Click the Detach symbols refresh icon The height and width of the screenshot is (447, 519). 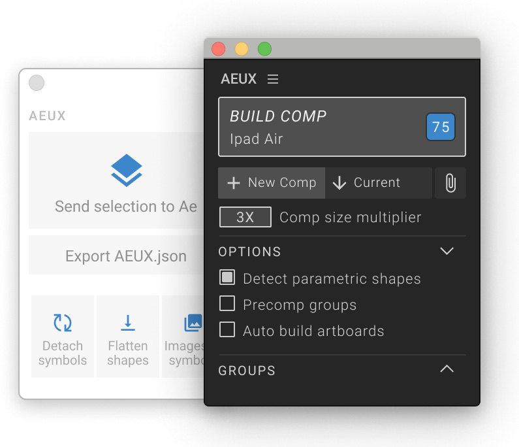63,323
